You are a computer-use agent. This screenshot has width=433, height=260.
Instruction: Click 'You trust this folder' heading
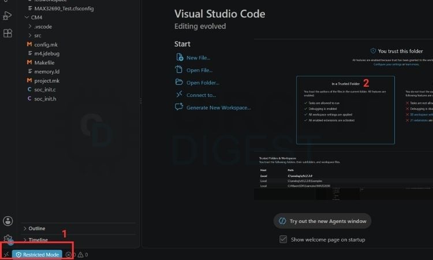click(400, 51)
